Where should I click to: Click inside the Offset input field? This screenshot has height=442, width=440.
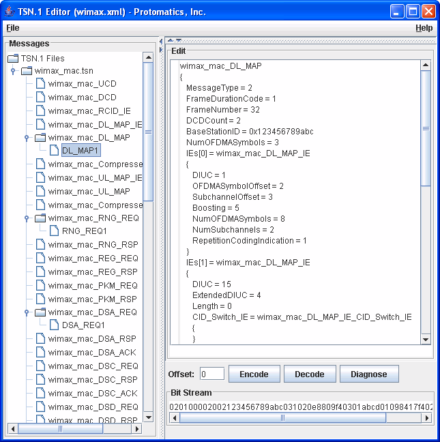pyautogui.click(x=212, y=374)
